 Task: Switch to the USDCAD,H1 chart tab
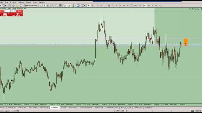pyautogui.click(x=73, y=108)
